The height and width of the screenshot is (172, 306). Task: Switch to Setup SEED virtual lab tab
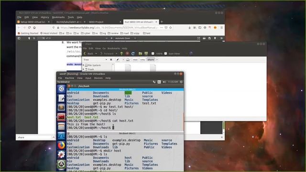[33, 22]
